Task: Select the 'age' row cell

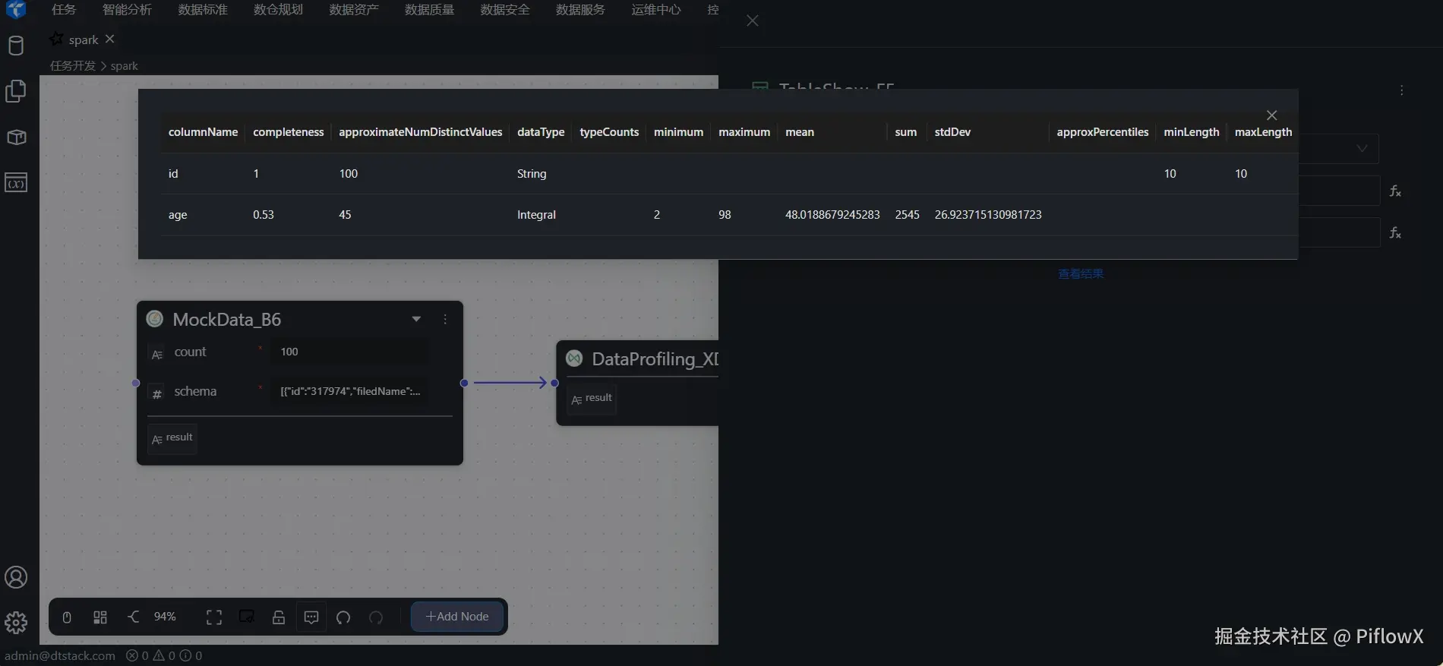Action: tap(178, 215)
